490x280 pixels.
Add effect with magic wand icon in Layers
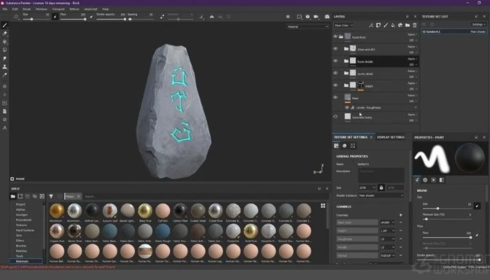click(371, 25)
